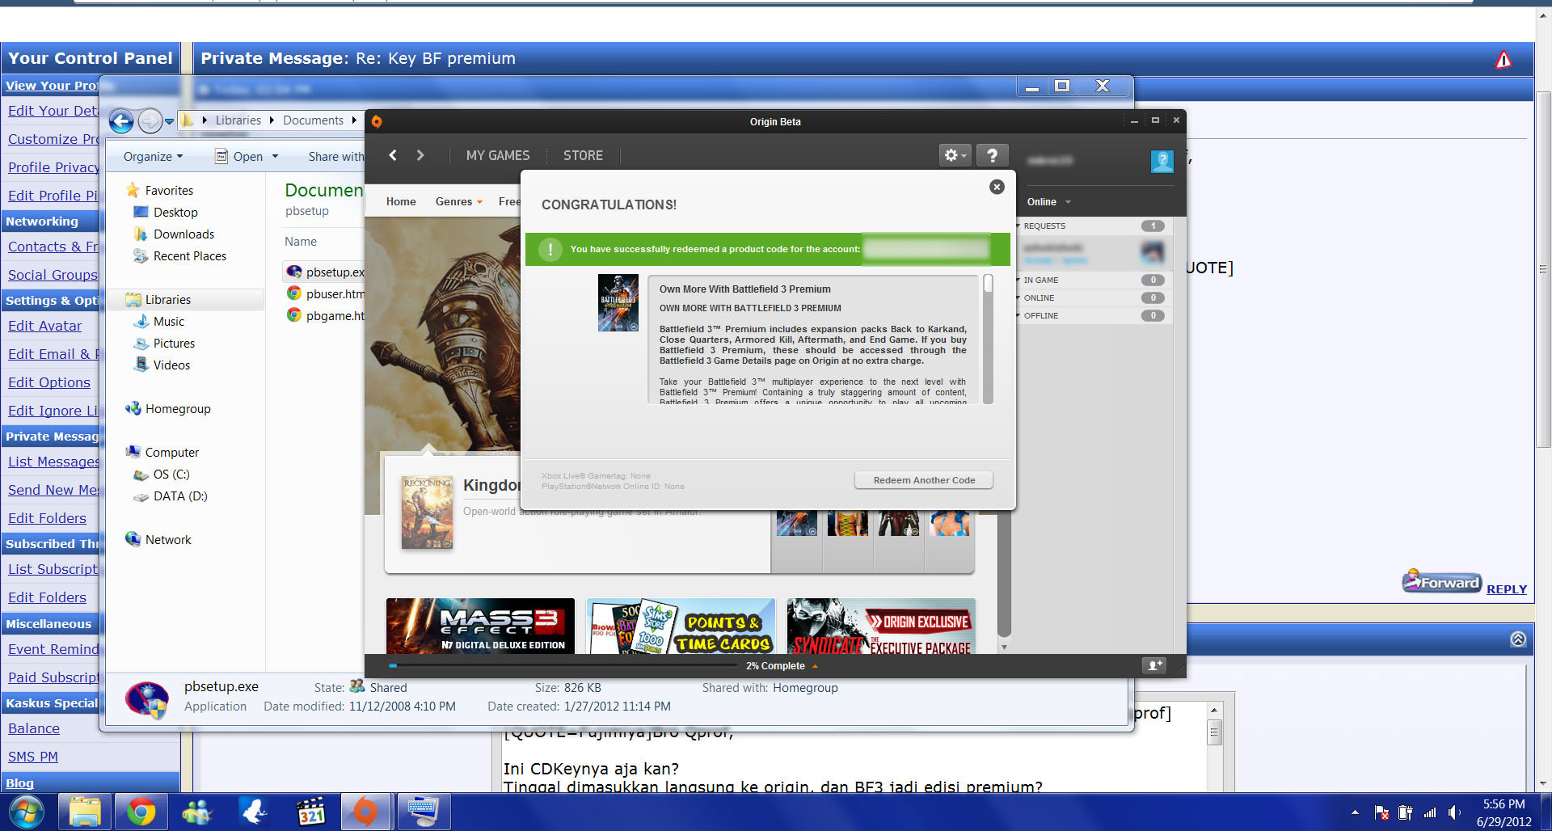Select the pbsetup.exe file icon
This screenshot has width=1552, height=831.
click(x=294, y=272)
